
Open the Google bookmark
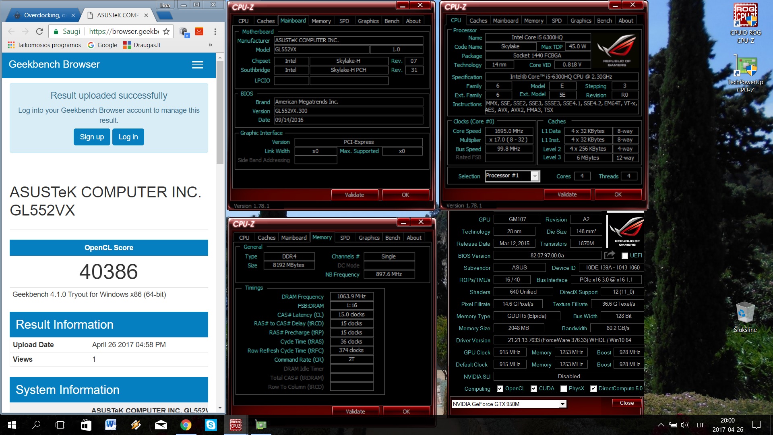click(x=102, y=45)
